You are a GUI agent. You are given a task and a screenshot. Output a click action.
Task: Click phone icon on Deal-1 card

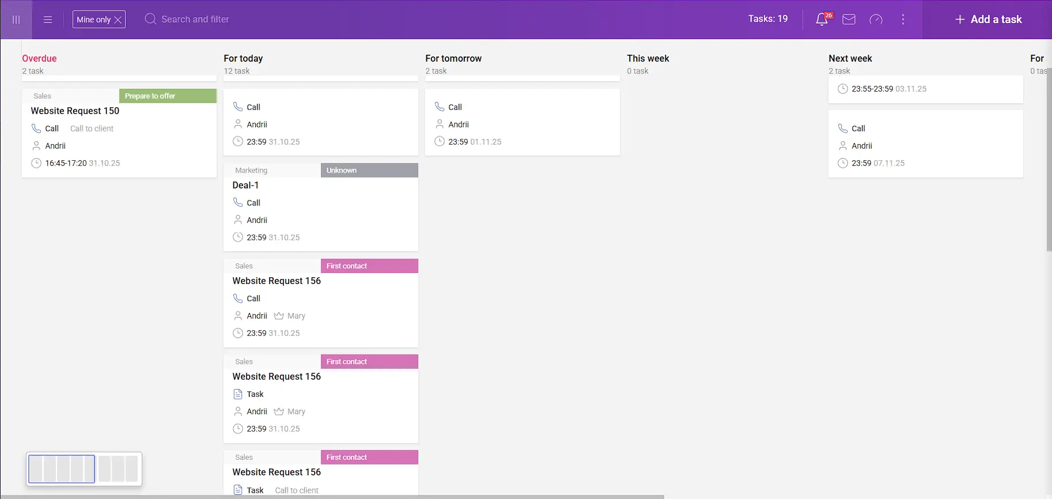(x=238, y=203)
